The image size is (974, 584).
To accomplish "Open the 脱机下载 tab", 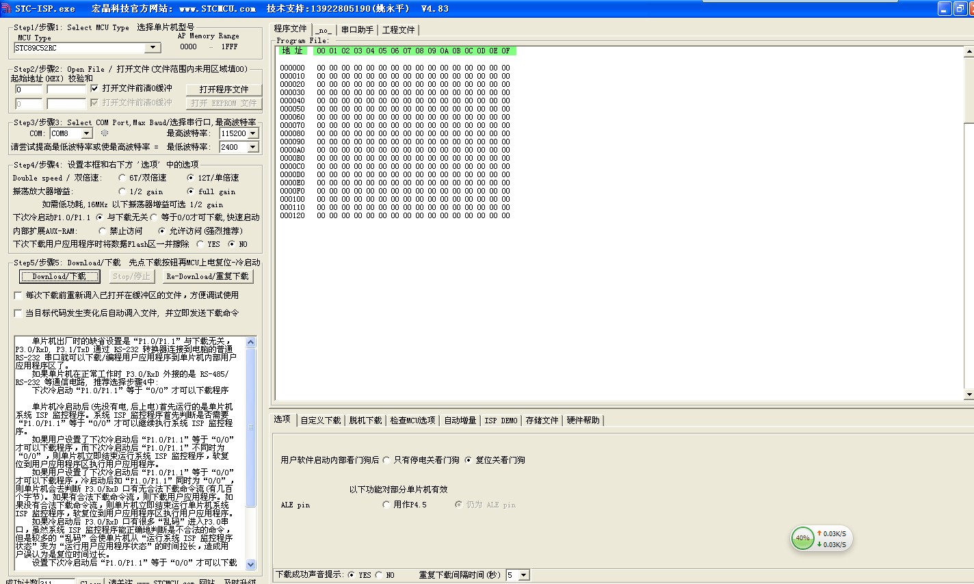I will coord(366,421).
